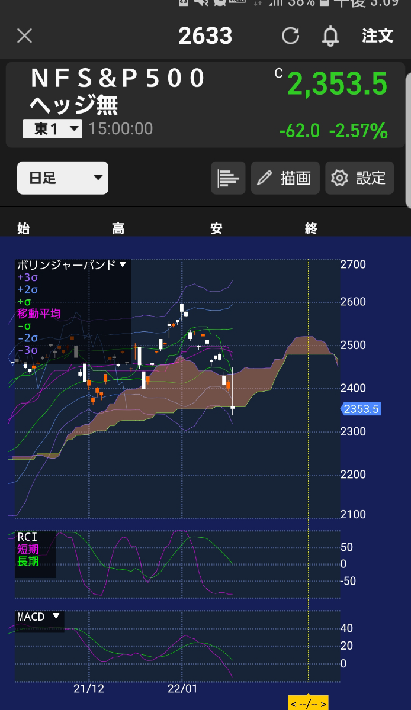Select the -2σ legend entry
This screenshot has height=710, width=411.
tap(27, 338)
